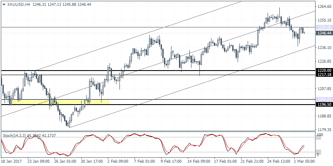Click the 1255.10 price axis value

click(326, 20)
